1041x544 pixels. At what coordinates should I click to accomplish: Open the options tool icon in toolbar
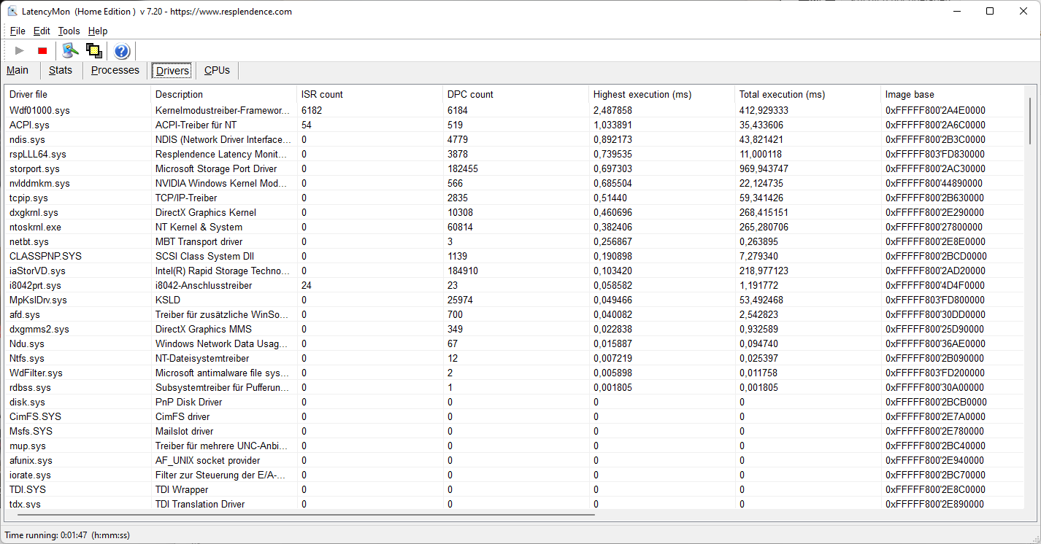70,50
